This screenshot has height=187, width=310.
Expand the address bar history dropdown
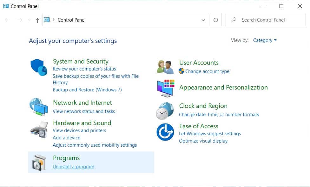pyautogui.click(x=203, y=20)
